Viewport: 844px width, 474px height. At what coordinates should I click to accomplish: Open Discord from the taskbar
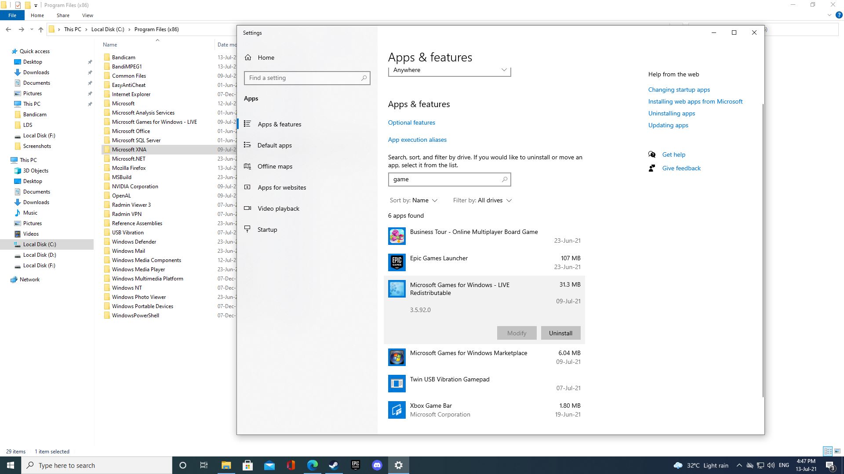pyautogui.click(x=377, y=465)
